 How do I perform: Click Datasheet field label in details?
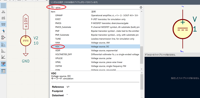(x=58, y=95)
